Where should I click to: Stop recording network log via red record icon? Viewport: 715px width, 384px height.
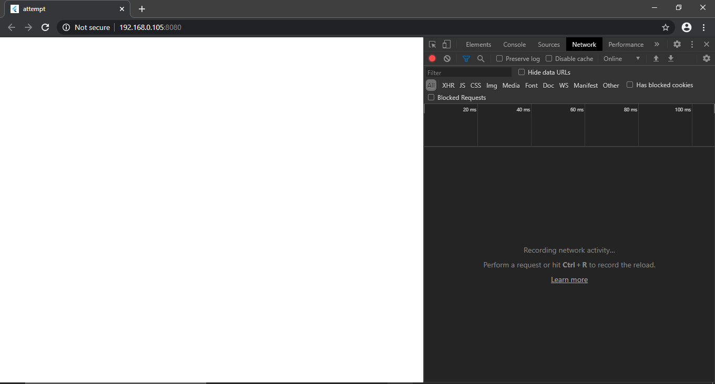coord(432,58)
